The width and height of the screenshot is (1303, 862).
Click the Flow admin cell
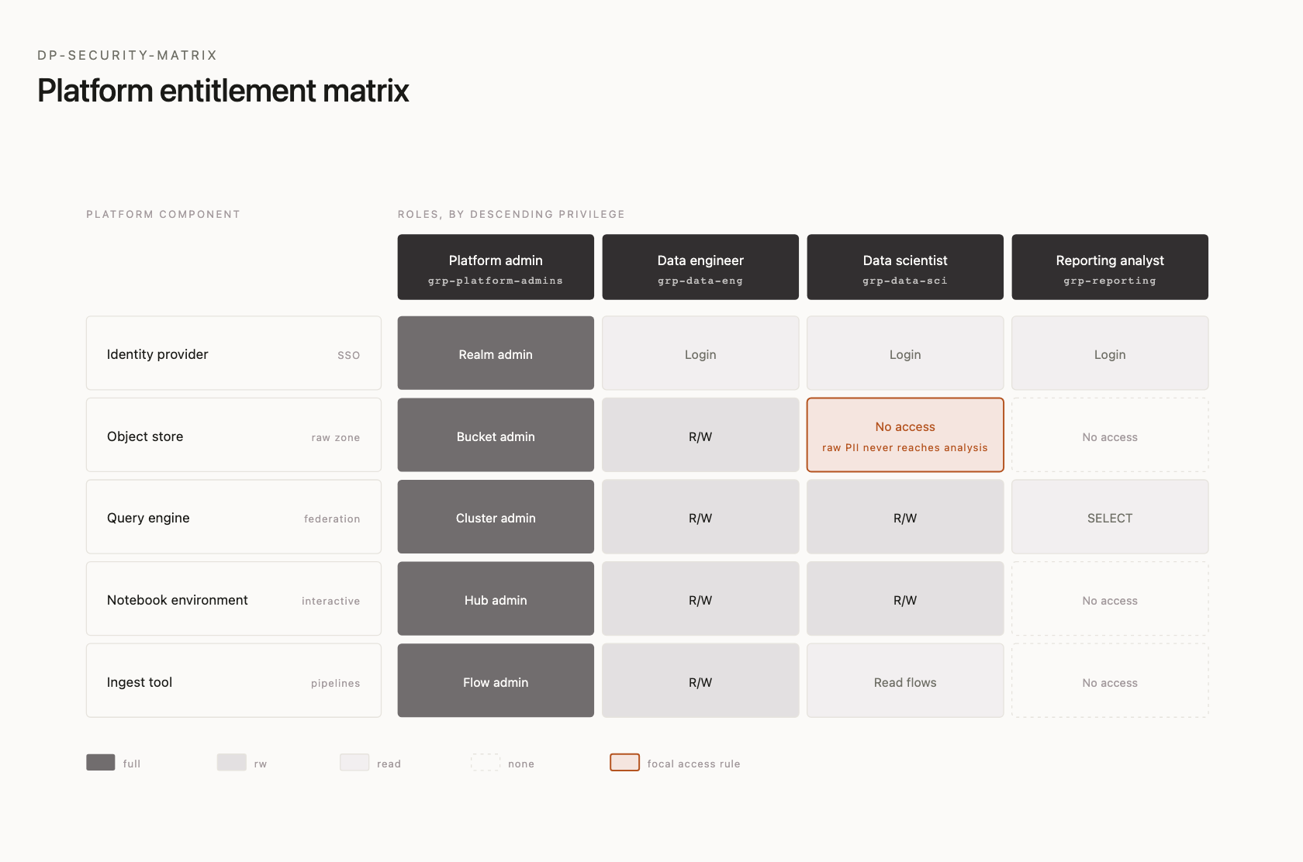pyautogui.click(x=496, y=681)
